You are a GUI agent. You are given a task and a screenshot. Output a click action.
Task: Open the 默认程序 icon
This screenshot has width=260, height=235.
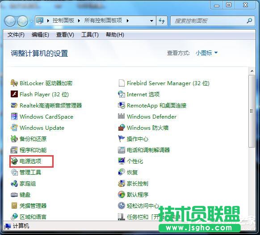point(122,194)
